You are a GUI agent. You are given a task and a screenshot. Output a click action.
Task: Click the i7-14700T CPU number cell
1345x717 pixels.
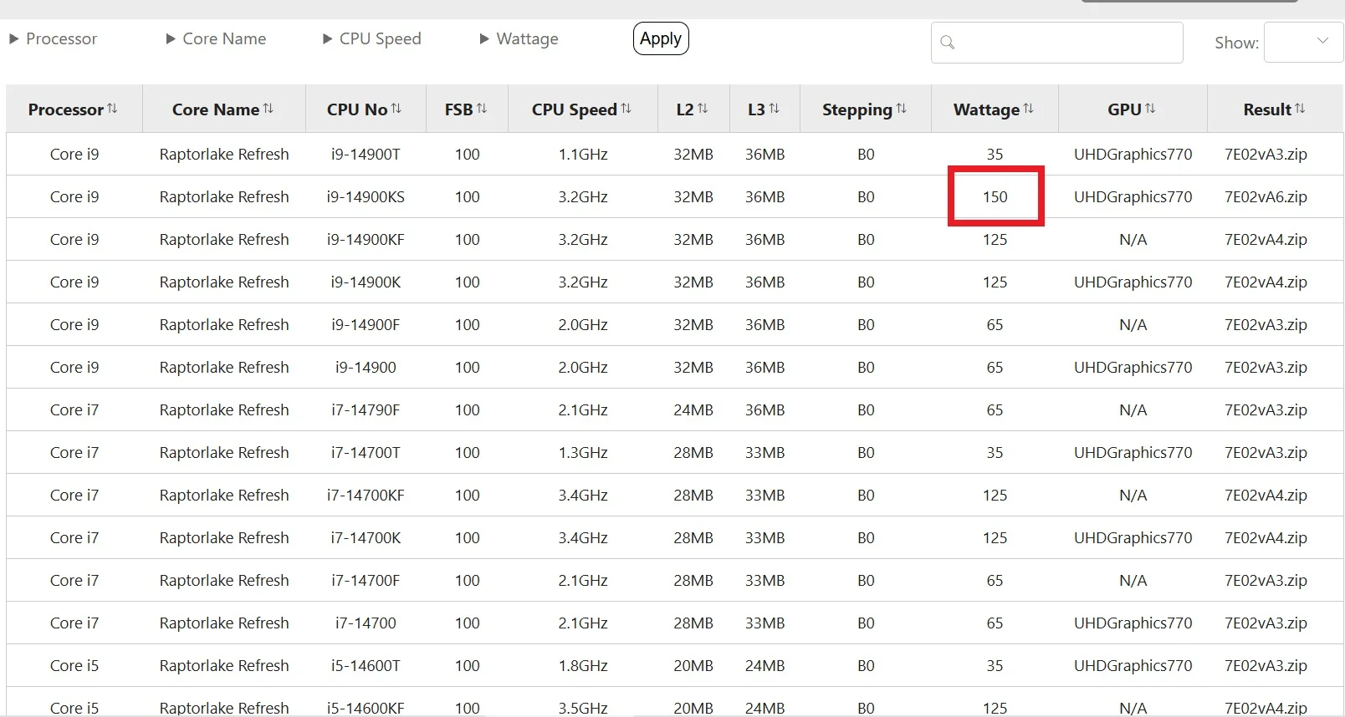(x=366, y=453)
